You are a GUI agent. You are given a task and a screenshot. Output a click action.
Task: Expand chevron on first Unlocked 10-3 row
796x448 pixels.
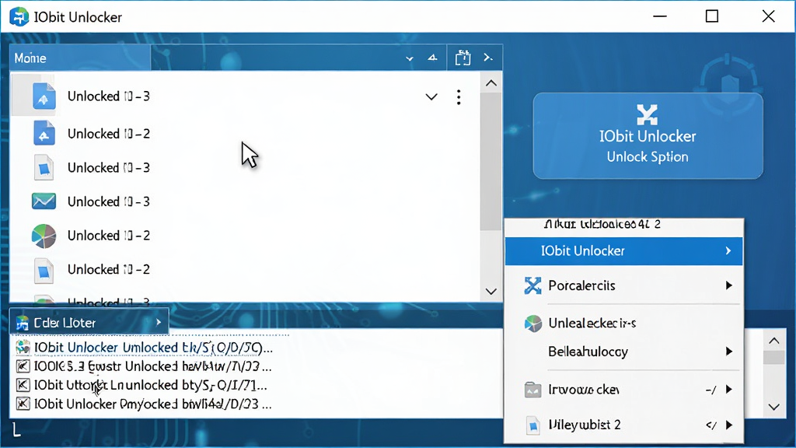click(x=431, y=96)
